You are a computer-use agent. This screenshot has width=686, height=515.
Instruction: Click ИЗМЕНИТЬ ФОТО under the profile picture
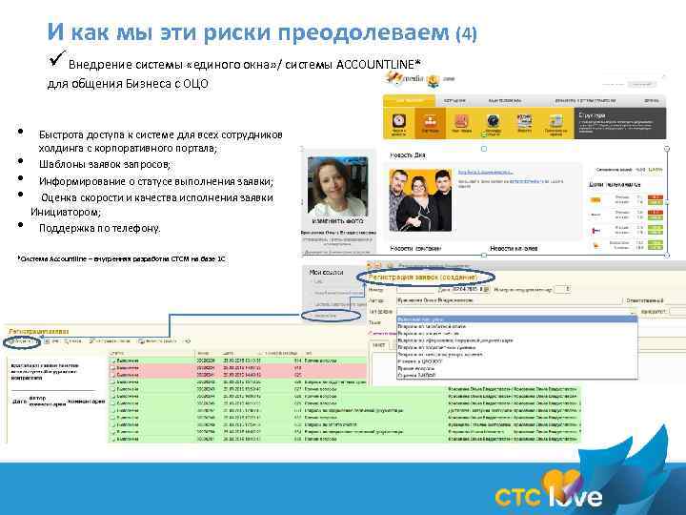tap(337, 221)
